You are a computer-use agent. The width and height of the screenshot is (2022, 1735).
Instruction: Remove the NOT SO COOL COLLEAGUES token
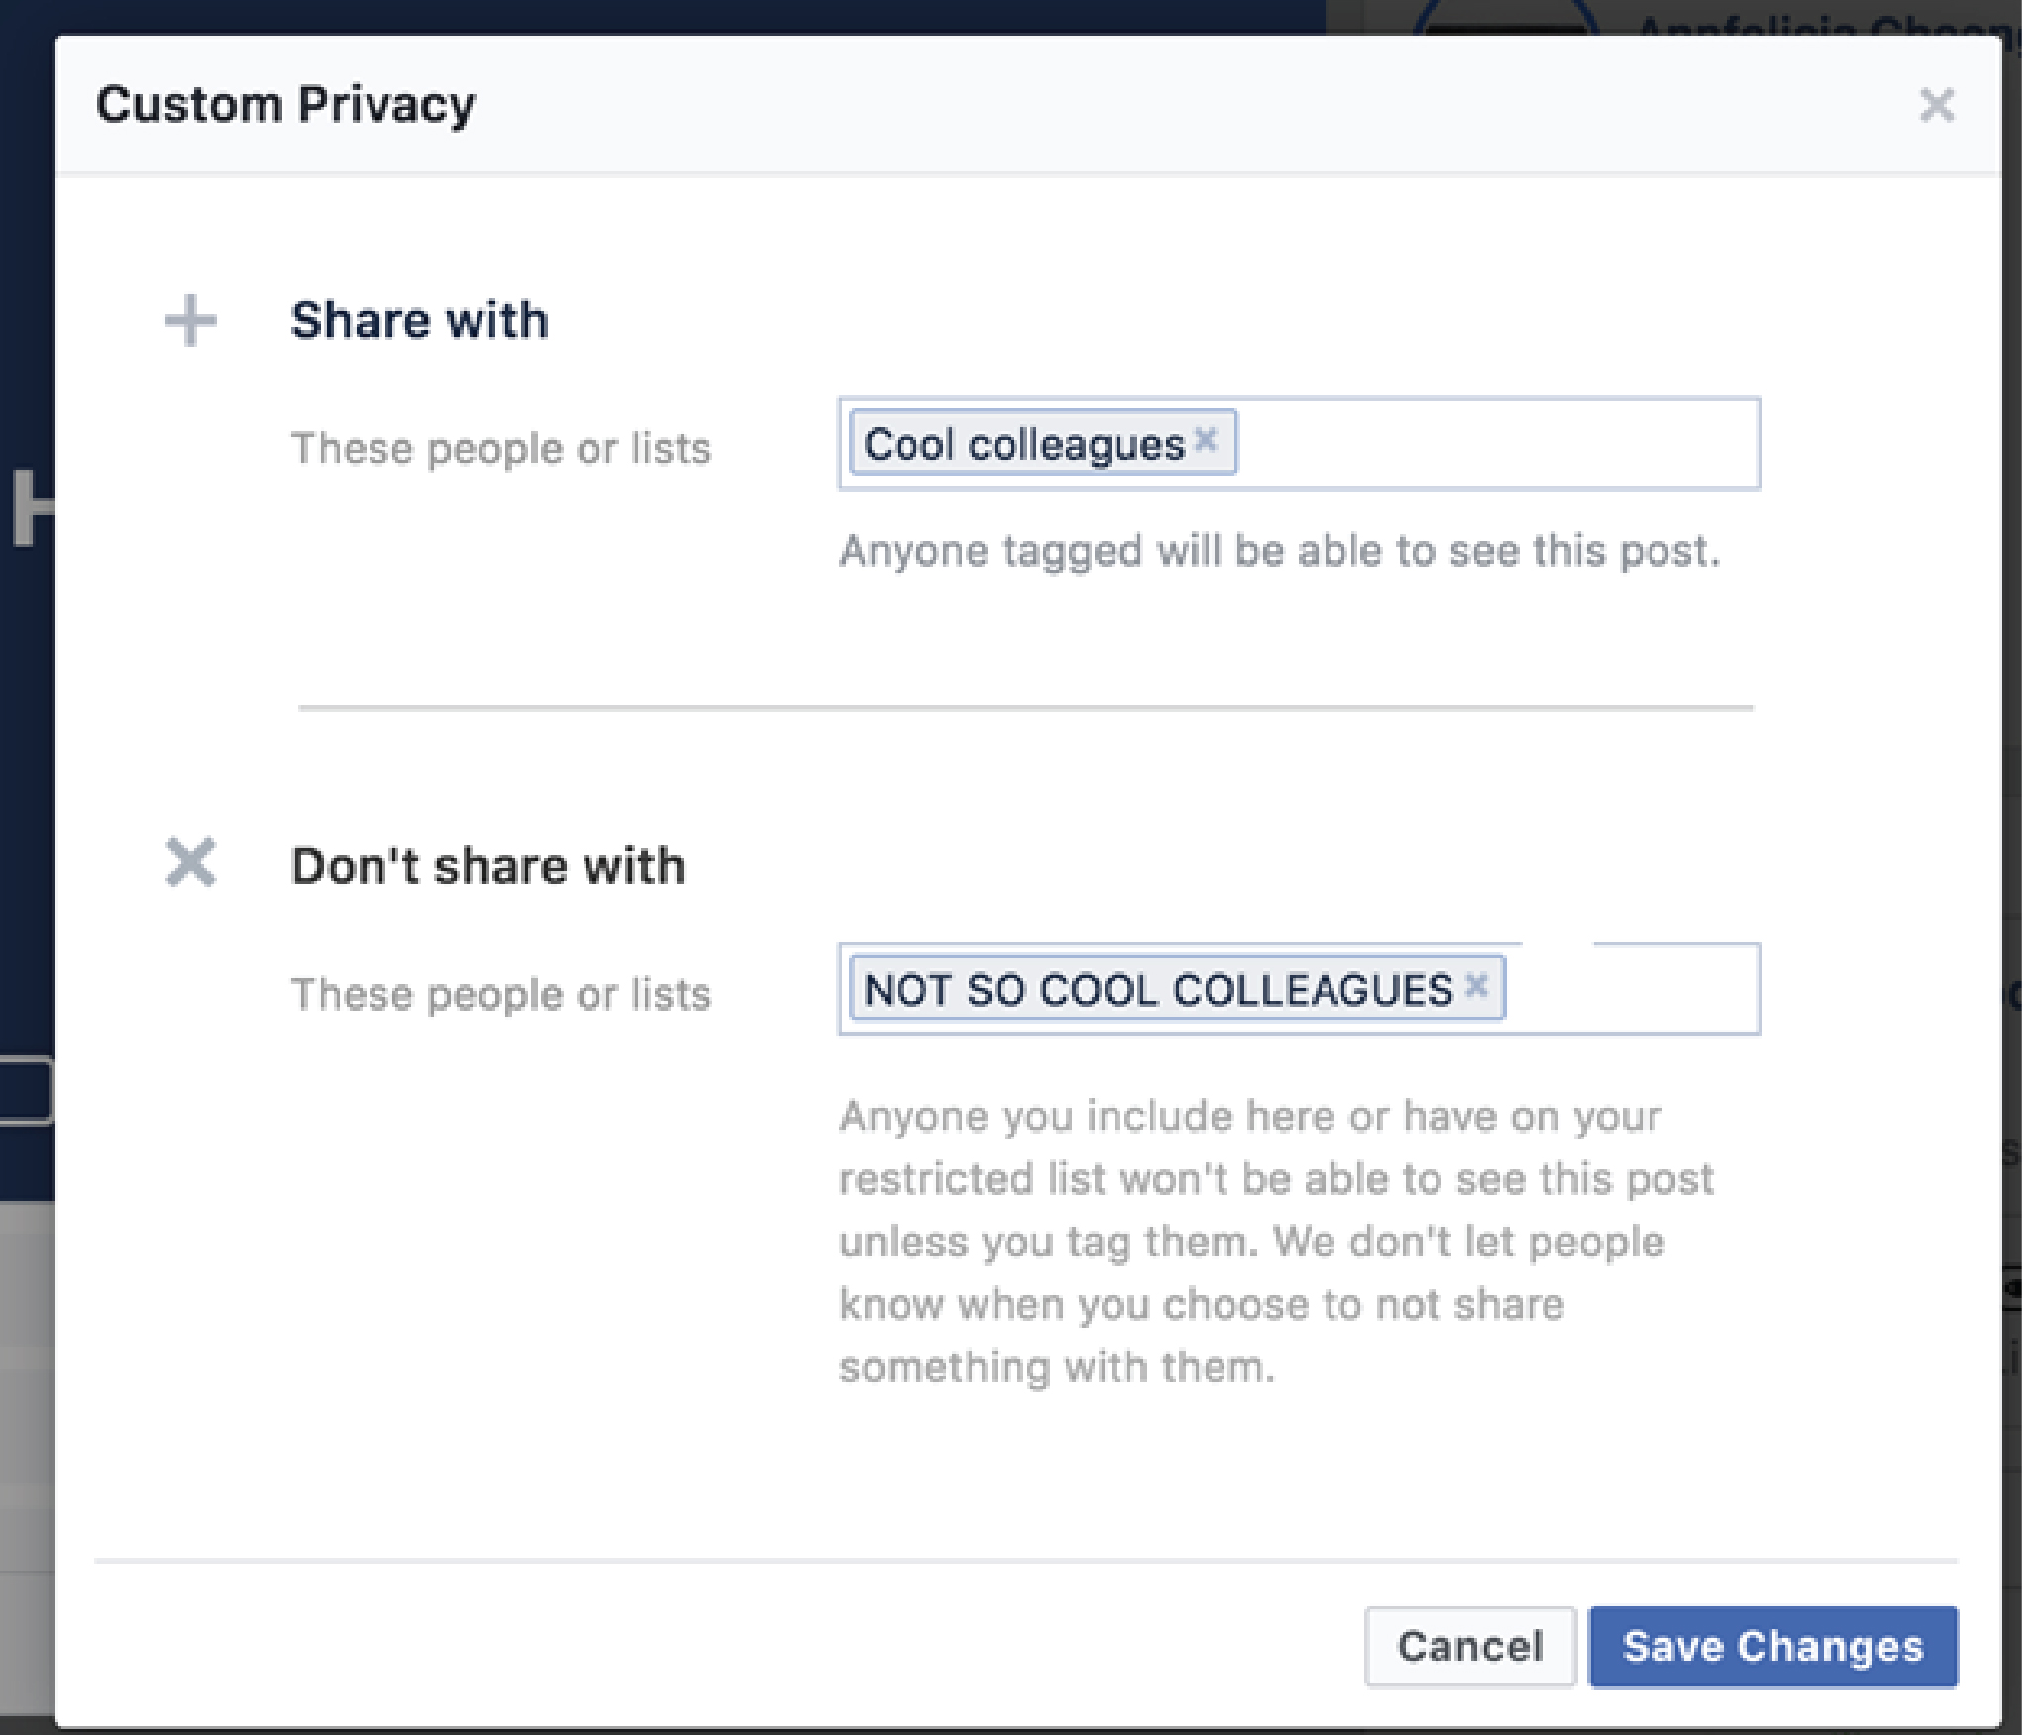coord(1476,985)
